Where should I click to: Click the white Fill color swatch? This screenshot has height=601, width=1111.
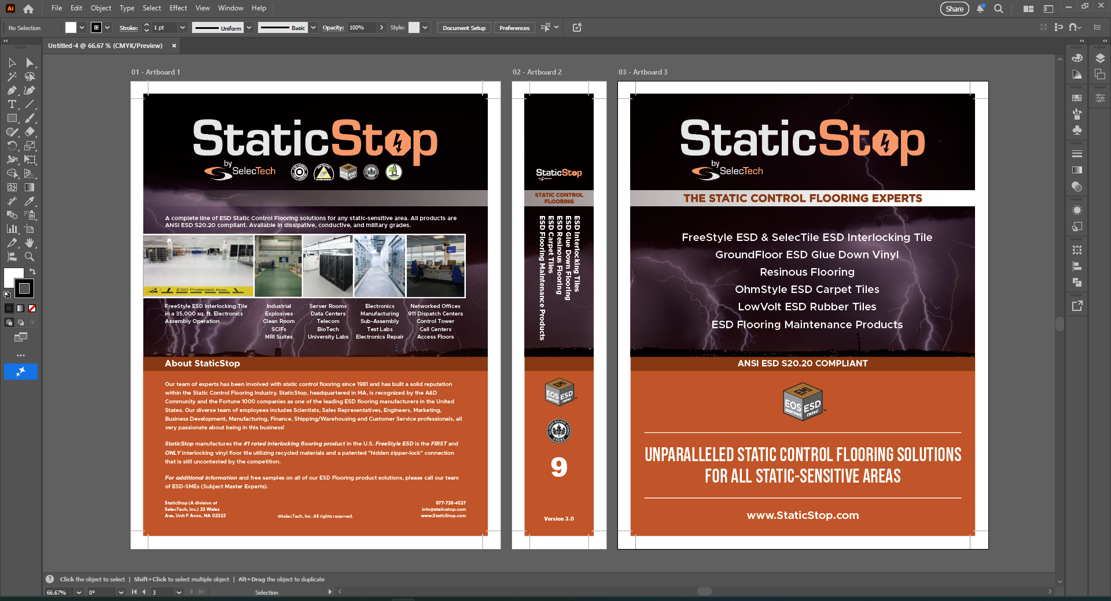click(13, 277)
